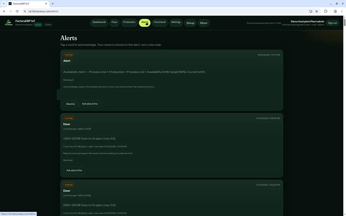346x216 pixels.
Task: Click the 'Availability Alert — Process Line 1' message
Action: [134, 72]
